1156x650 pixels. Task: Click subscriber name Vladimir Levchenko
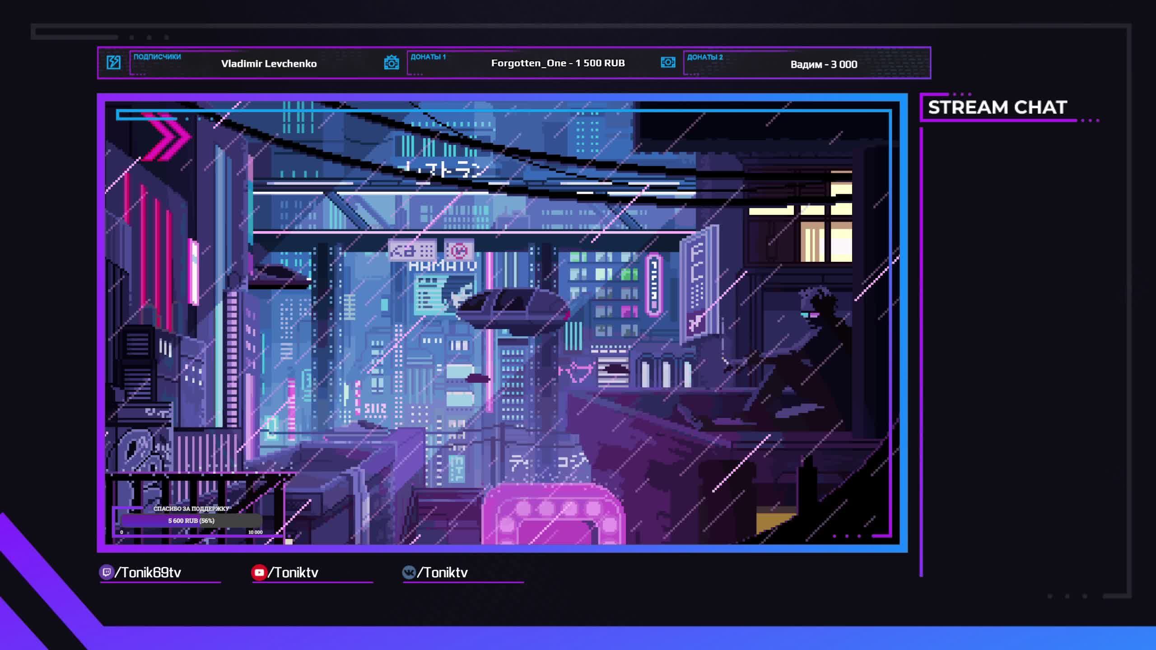tap(269, 64)
